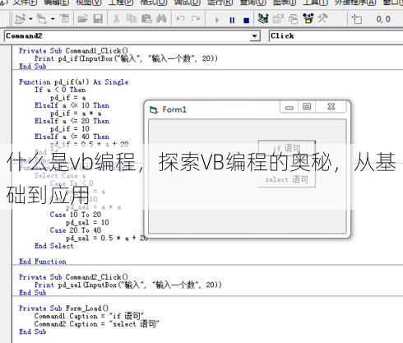Click the 'Case 10 To 20' code line
Screen dimensions: 403x343
(76, 215)
